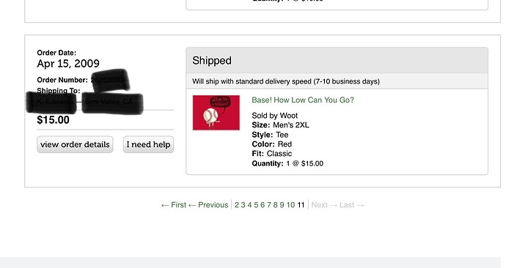Jump to page 9 in pagination
The image size is (506, 268).
tap(282, 205)
